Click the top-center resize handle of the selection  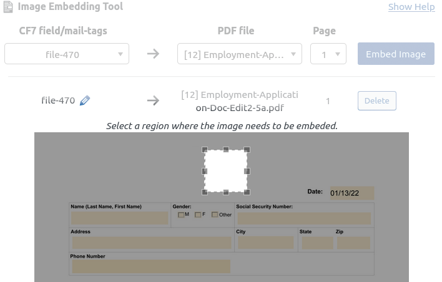click(226, 150)
